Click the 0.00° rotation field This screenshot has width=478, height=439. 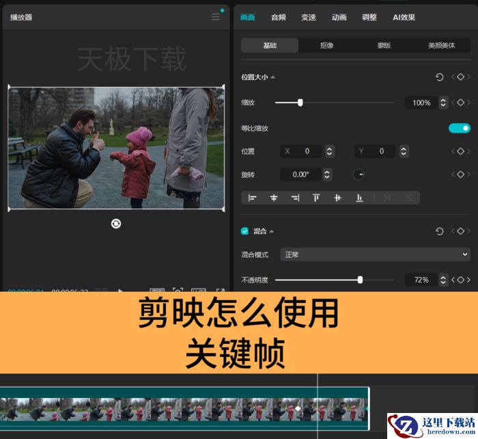pyautogui.click(x=300, y=174)
